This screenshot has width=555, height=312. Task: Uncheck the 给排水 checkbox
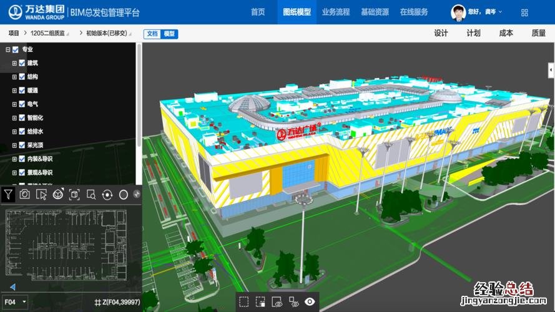tap(22, 132)
